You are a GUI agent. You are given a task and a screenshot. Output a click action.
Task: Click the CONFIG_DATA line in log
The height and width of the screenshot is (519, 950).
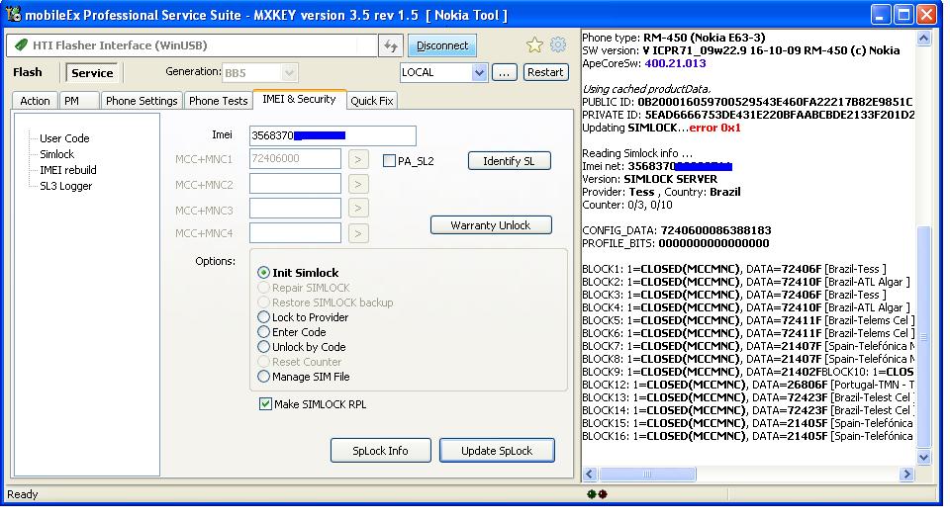(677, 230)
